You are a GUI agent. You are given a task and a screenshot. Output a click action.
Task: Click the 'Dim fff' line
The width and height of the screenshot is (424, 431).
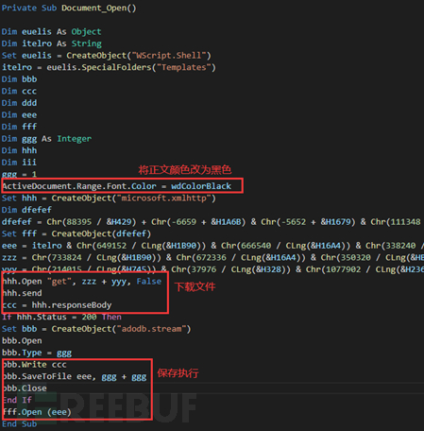click(20, 127)
